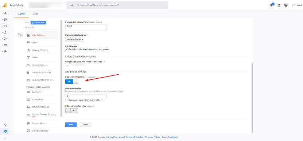303x141 pixels.
Task: Expand Acquisition arrow in left sidebar
Action: pos(2,39)
